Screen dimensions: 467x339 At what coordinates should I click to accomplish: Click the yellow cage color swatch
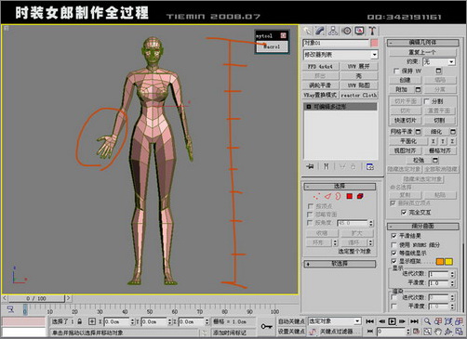448,262
